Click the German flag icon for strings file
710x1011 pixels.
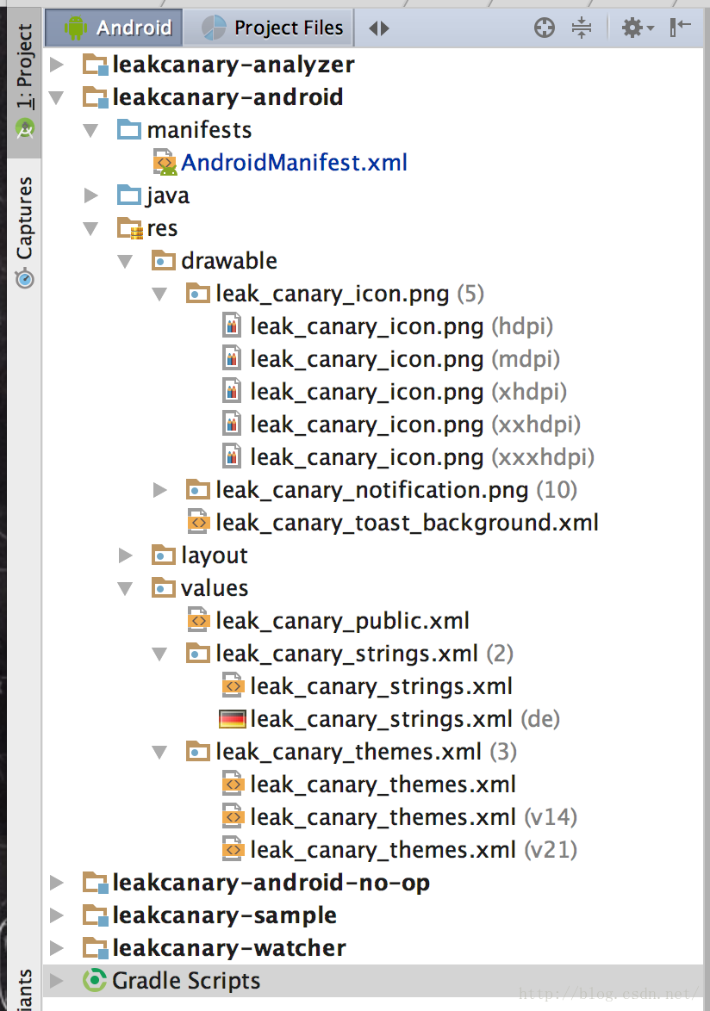(x=233, y=719)
